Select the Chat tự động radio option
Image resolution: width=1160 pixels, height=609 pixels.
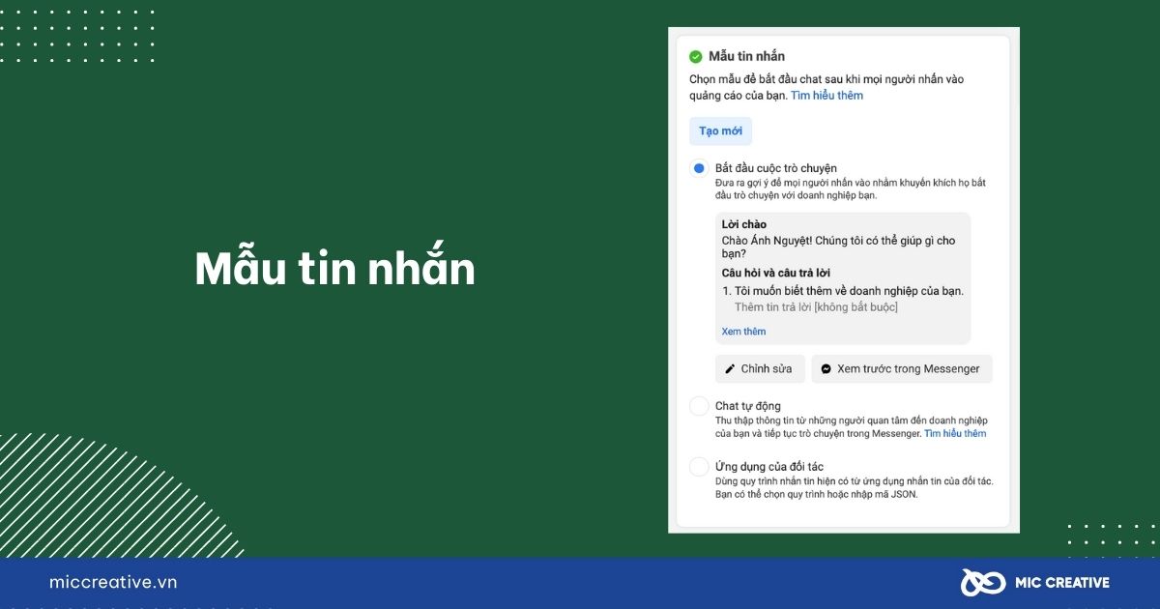[699, 406]
